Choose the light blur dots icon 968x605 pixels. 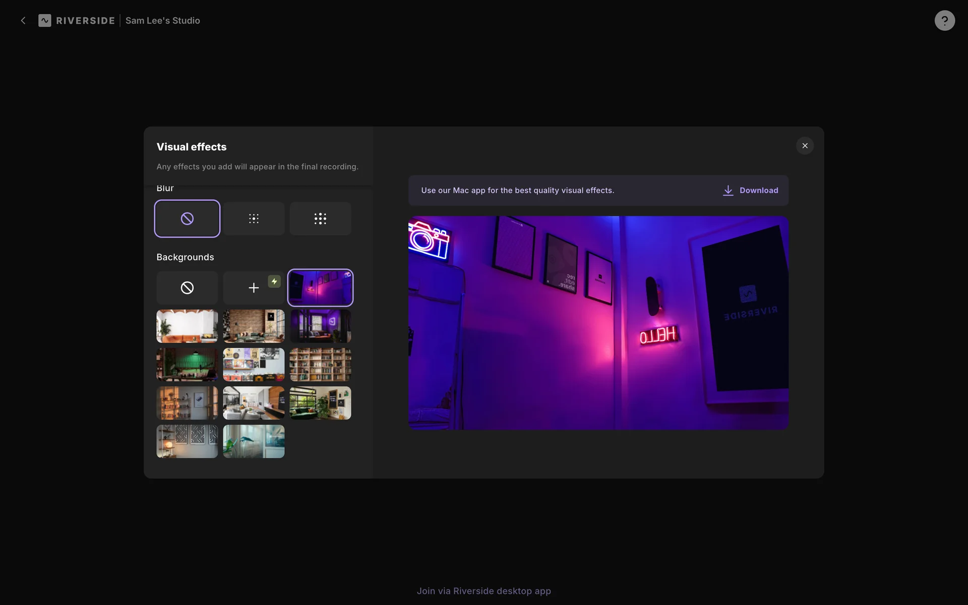click(x=254, y=218)
